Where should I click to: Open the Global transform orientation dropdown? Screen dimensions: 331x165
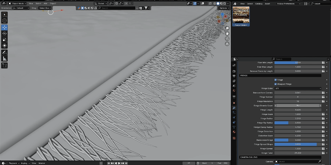point(101,4)
